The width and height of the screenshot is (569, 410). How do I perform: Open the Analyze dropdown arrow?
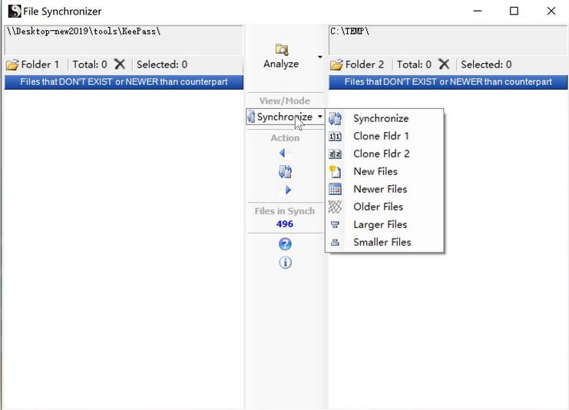[319, 57]
